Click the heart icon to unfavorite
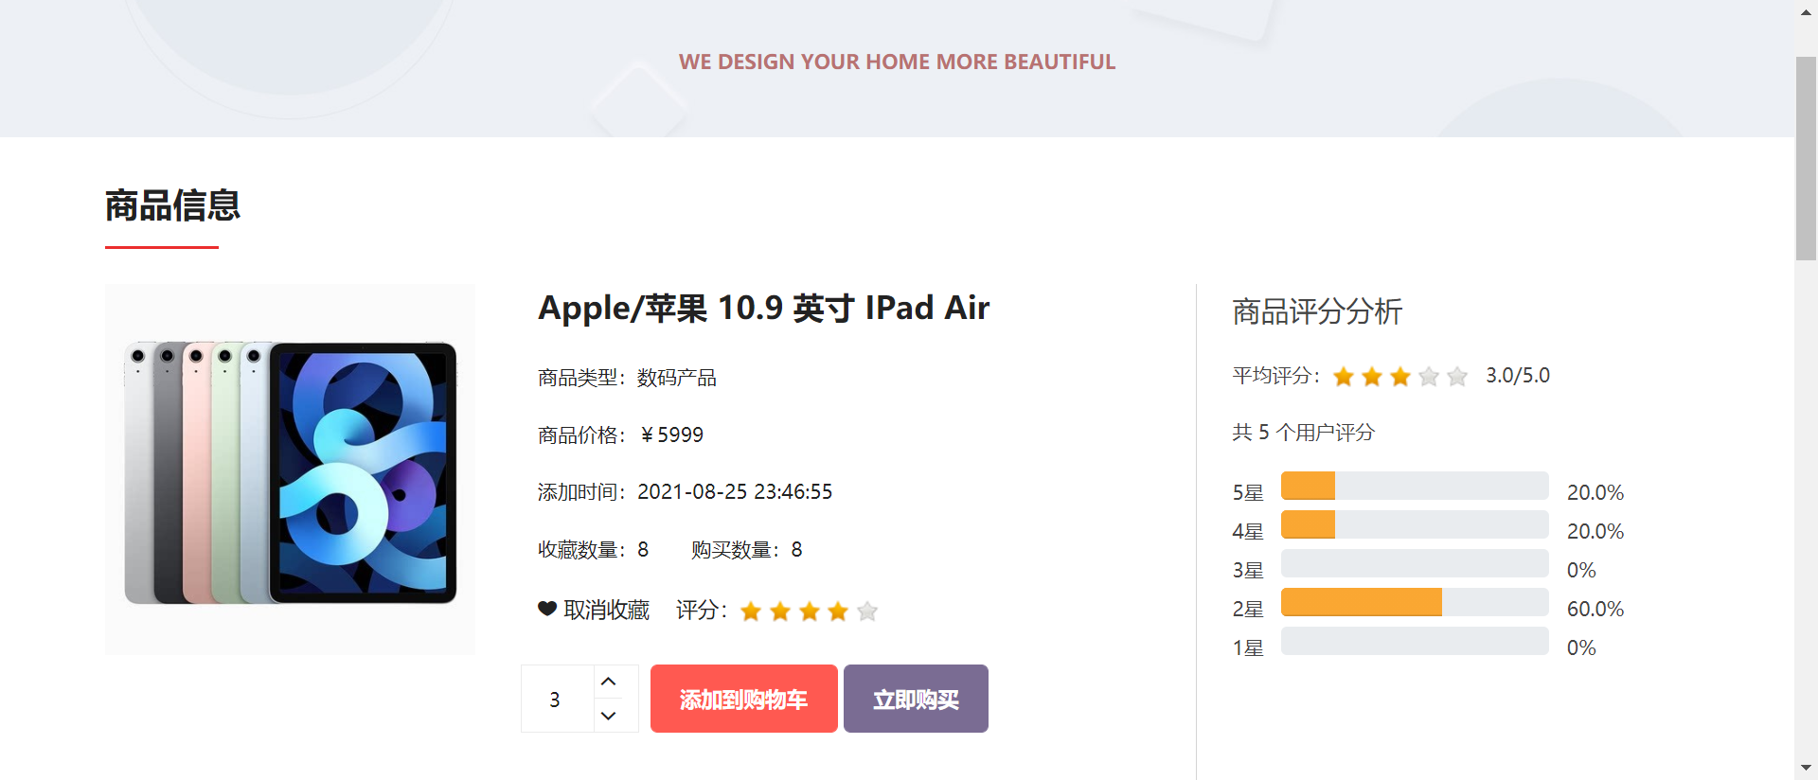 (547, 609)
